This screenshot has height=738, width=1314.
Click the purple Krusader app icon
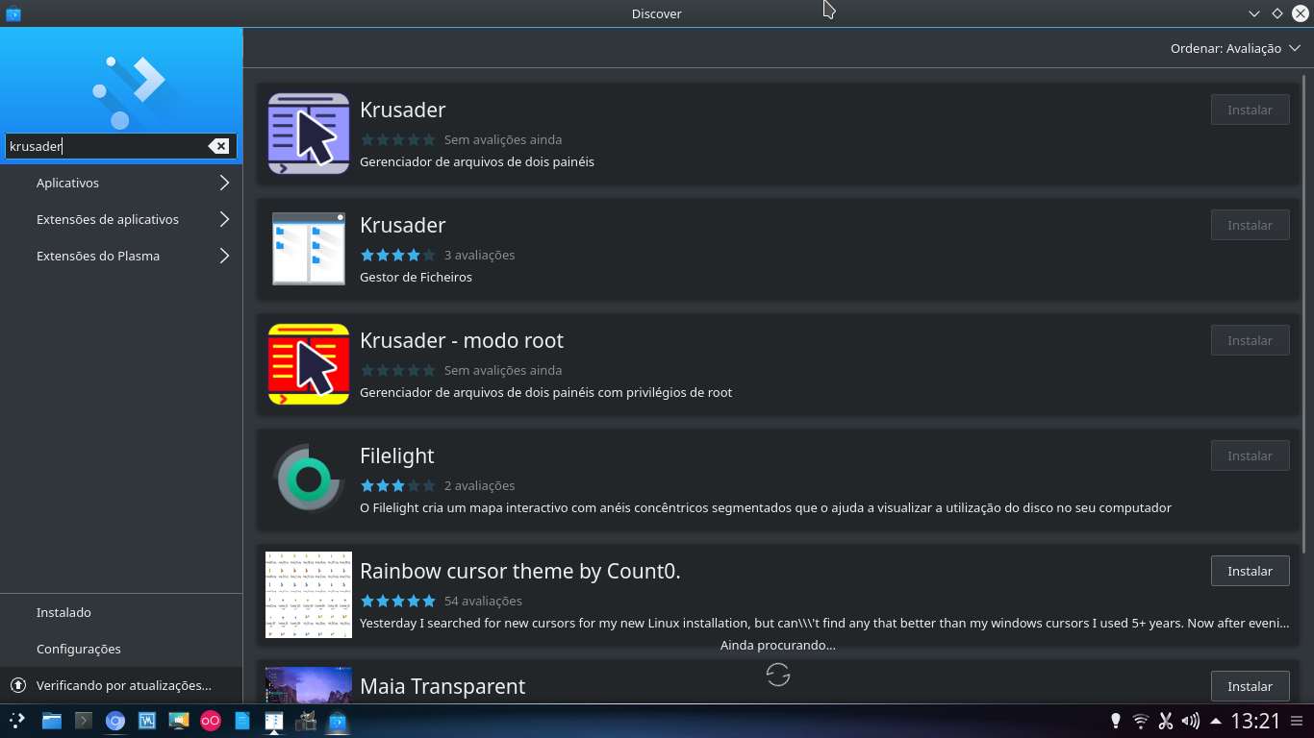click(x=308, y=134)
